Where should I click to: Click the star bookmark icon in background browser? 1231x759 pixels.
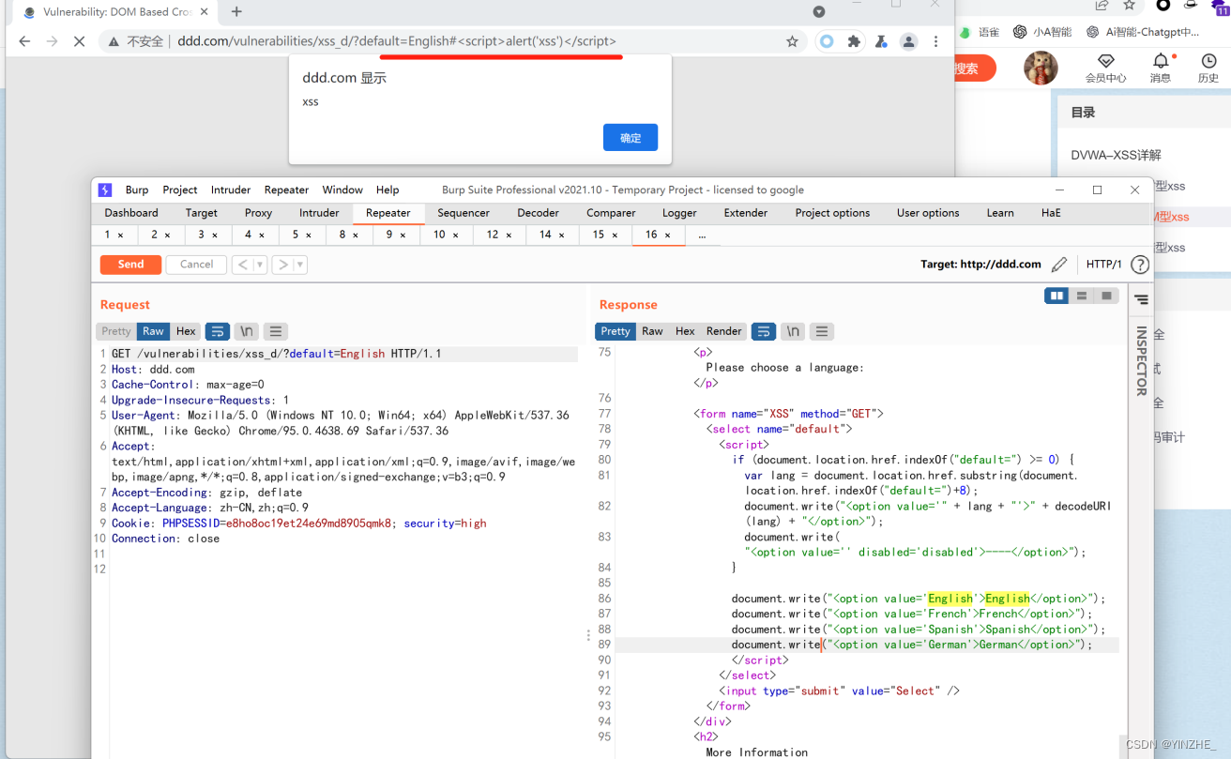click(1130, 6)
